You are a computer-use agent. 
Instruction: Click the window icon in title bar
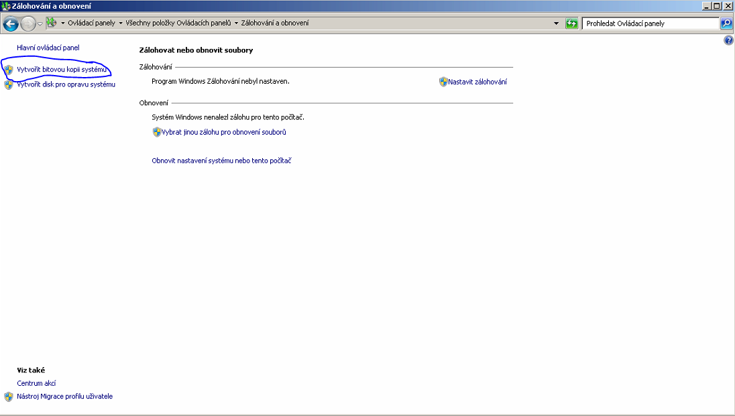click(x=5, y=6)
